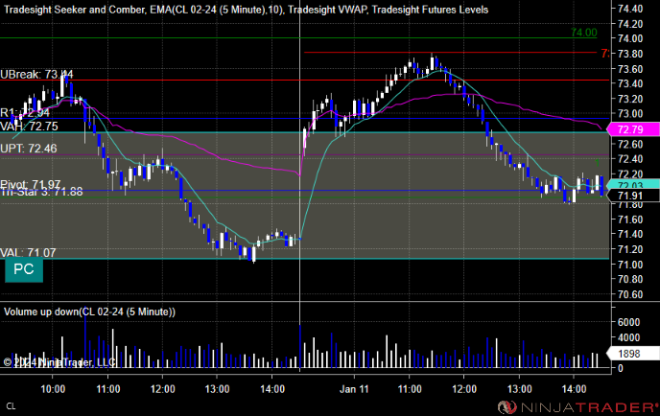
Task: Click the 71.40 price axis value
Action: click(630, 234)
